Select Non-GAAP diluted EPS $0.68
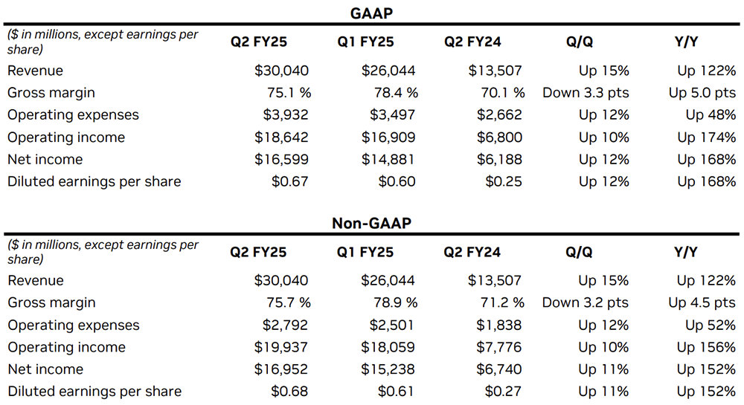The image size is (744, 405). click(289, 392)
